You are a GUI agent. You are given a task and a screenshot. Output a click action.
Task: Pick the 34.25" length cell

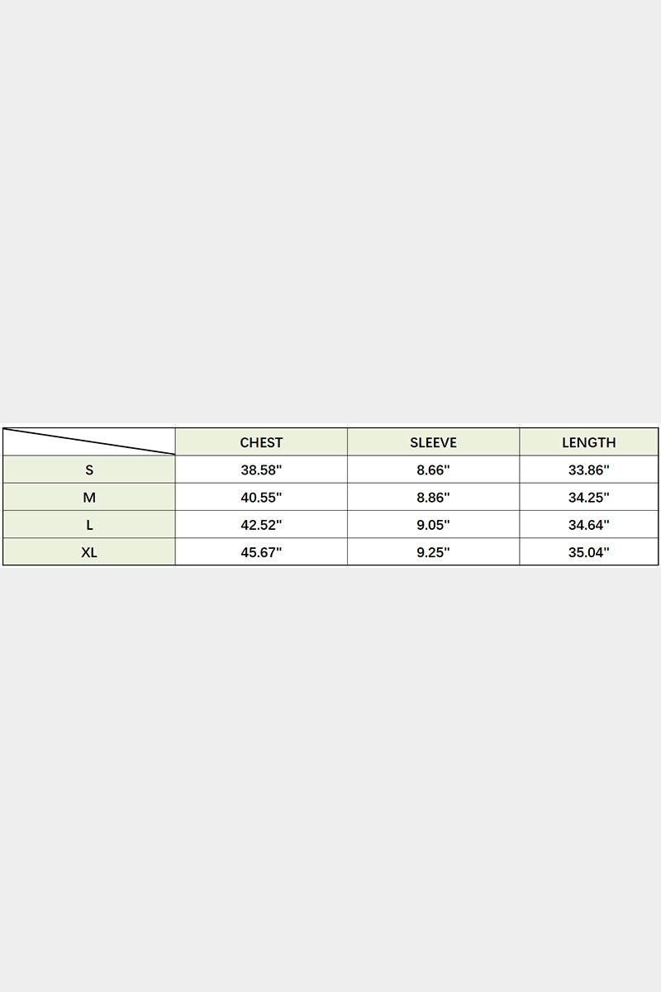point(588,497)
